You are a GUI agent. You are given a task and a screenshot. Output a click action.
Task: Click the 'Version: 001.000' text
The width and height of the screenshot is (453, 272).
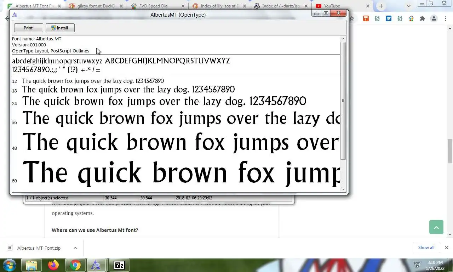[29, 45]
